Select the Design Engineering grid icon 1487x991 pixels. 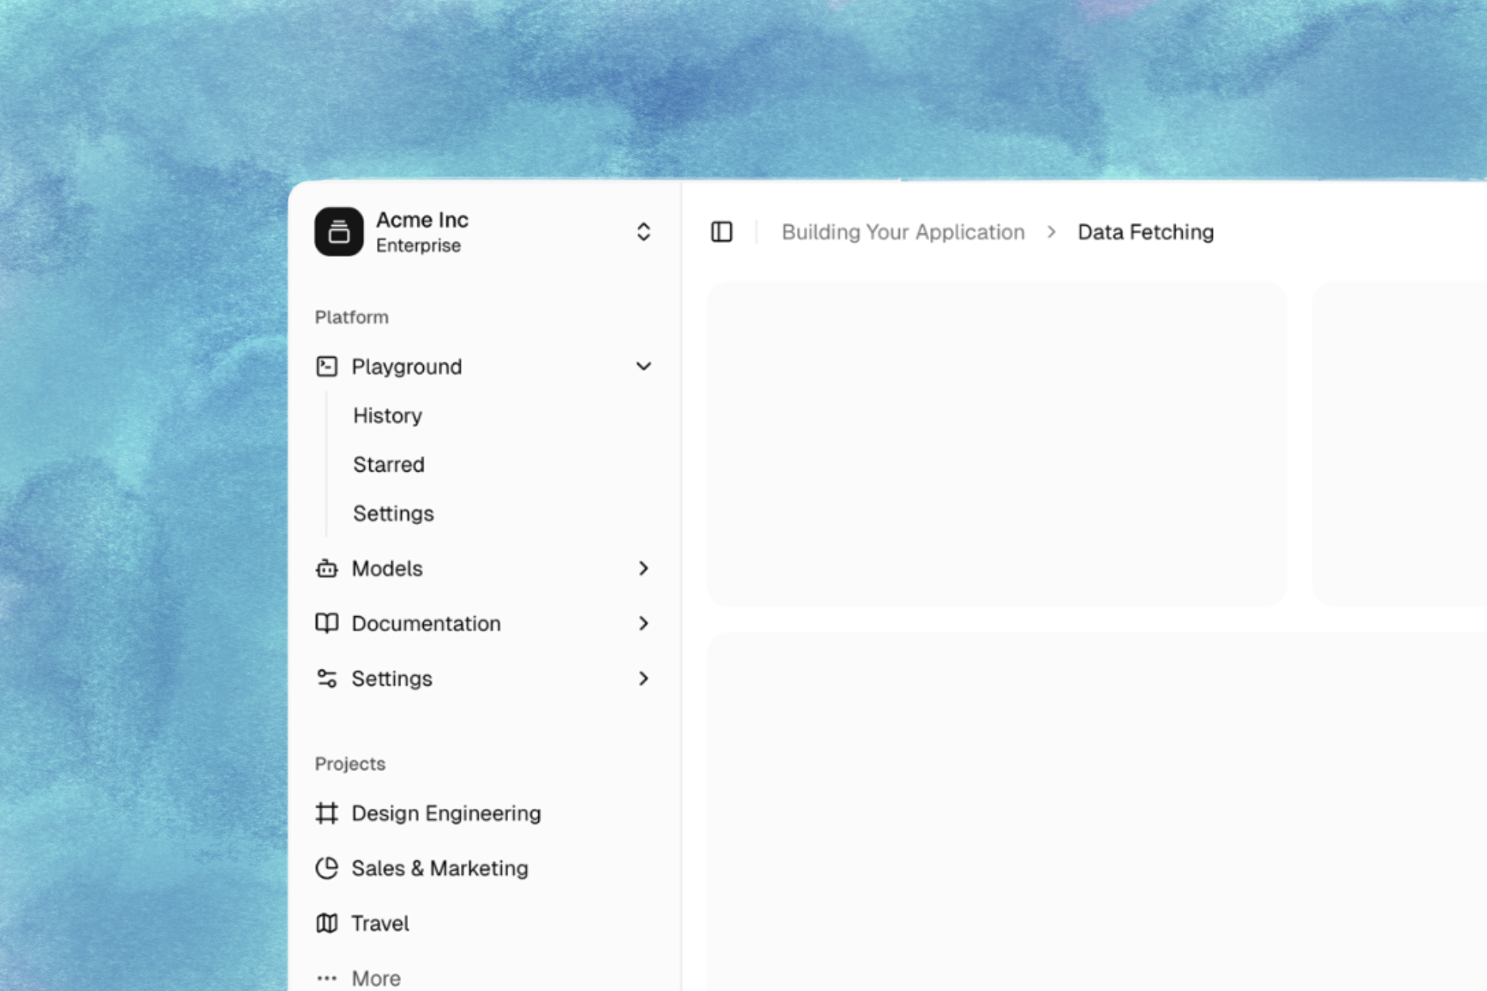pos(327,814)
